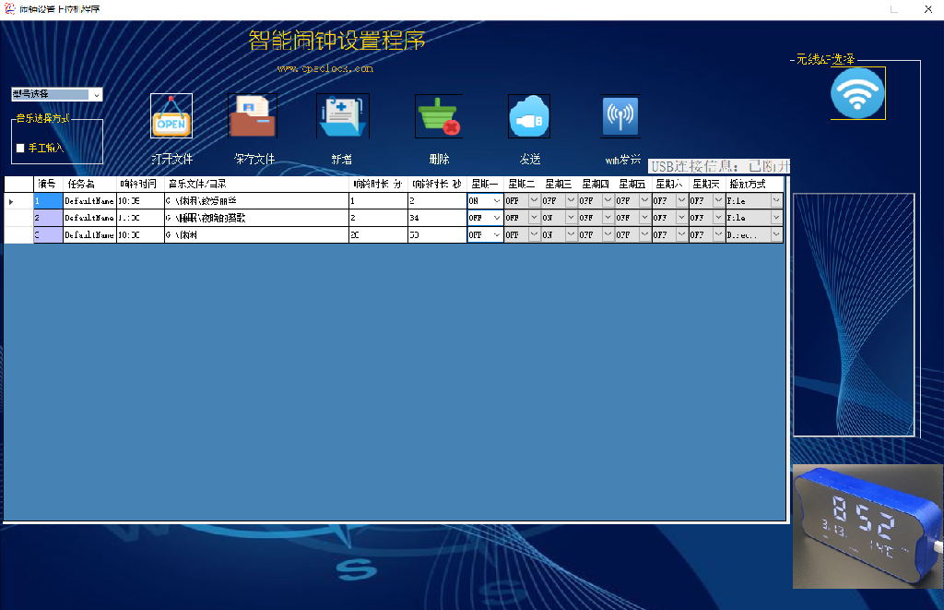
Task: Click the 新增 add-record icon
Action: click(343, 115)
